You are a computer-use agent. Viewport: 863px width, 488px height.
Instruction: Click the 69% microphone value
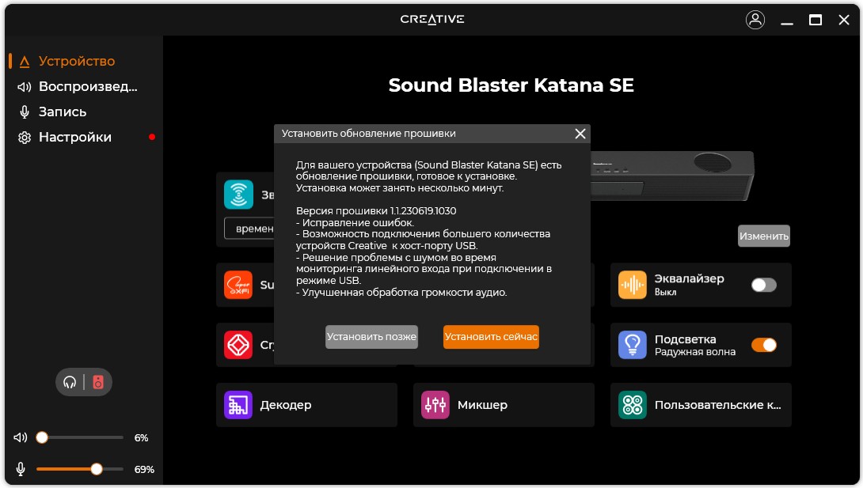[x=144, y=469]
